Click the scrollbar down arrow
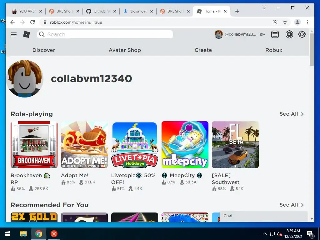The image size is (320, 240). pos(312,219)
